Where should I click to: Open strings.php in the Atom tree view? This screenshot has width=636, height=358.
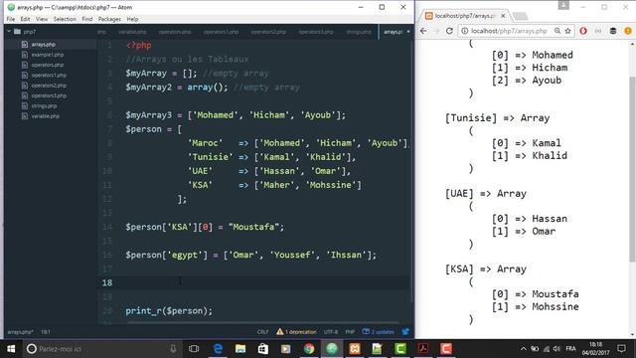(x=44, y=106)
